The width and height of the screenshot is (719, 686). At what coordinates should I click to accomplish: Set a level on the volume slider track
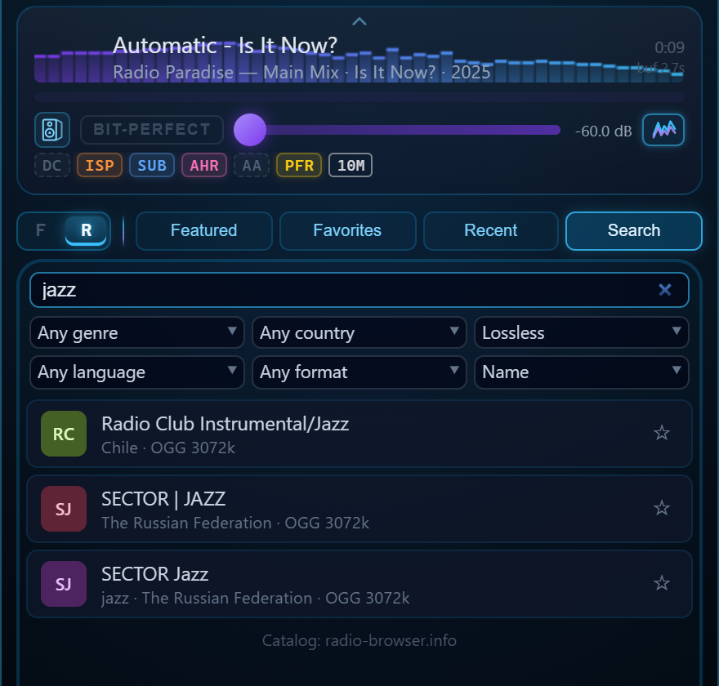pyautogui.click(x=397, y=130)
